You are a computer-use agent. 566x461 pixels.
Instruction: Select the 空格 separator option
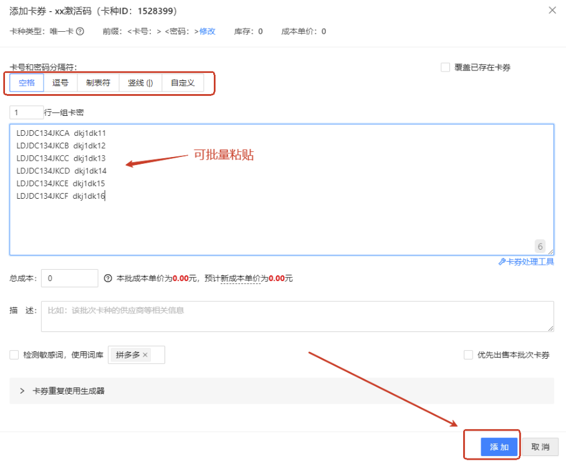click(27, 83)
